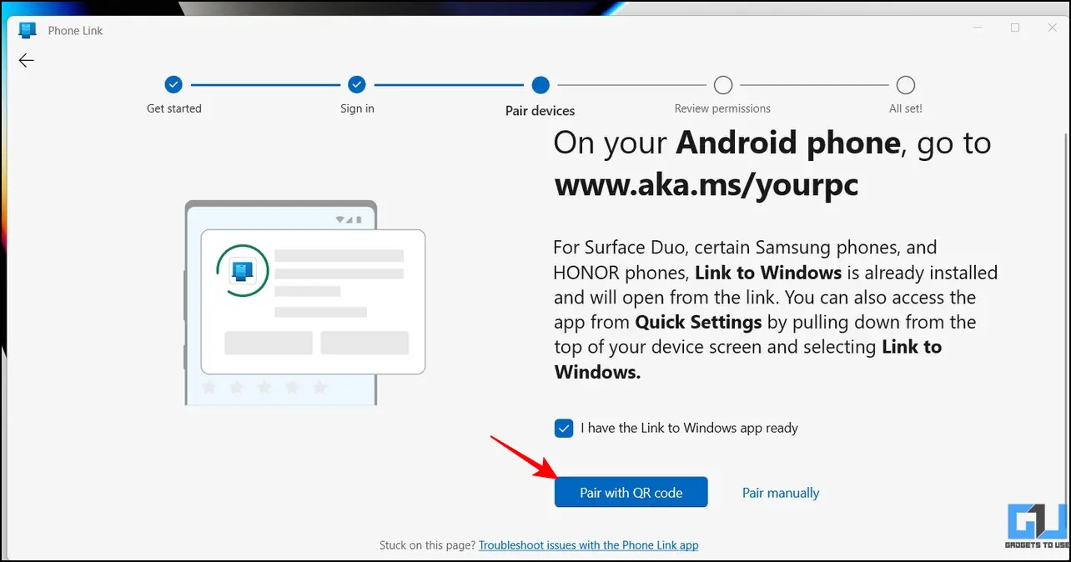Click the 'Get started' step label
The image size is (1071, 562).
(174, 108)
